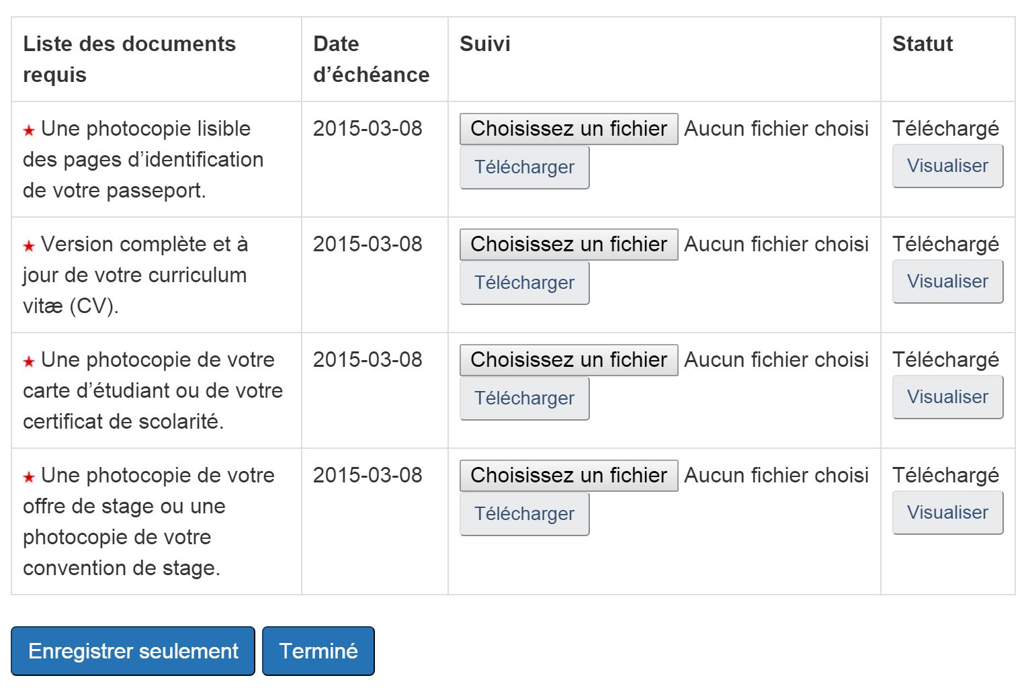Upload the CV with the Télécharger button
Viewport: 1026px width, 688px height.
524,283
